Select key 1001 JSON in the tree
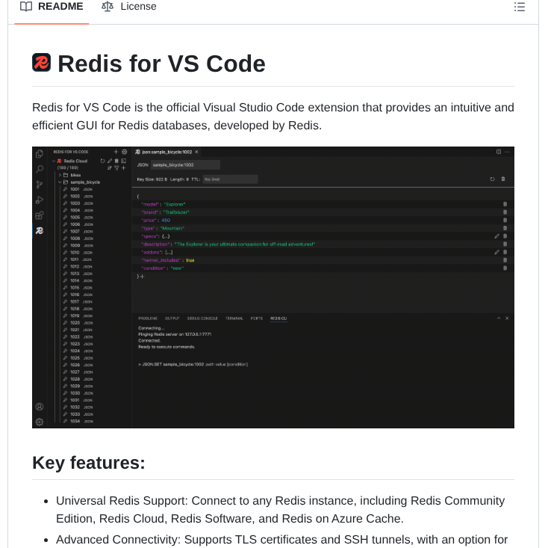 coord(78,189)
